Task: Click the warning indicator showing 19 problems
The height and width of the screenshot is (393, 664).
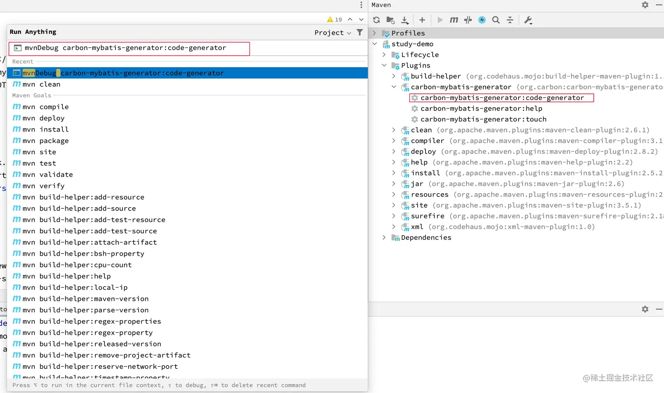Action: click(x=335, y=19)
